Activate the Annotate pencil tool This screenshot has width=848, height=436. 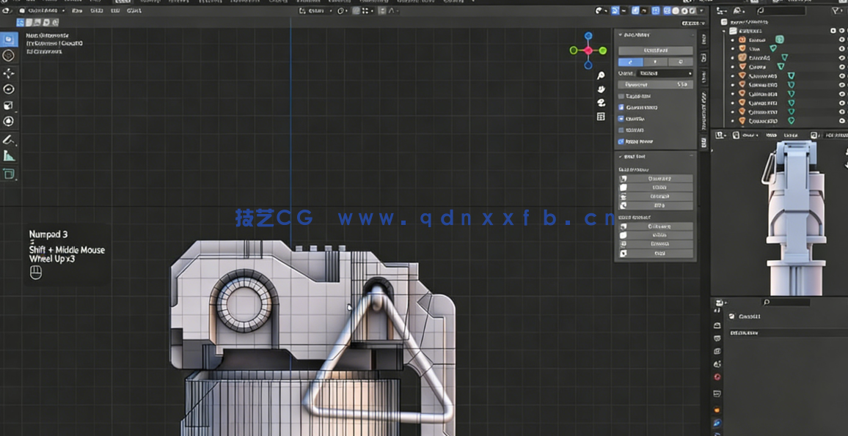(9, 139)
